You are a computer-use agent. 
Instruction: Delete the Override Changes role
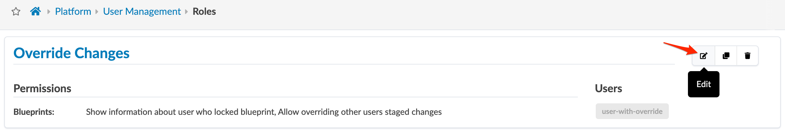747,56
